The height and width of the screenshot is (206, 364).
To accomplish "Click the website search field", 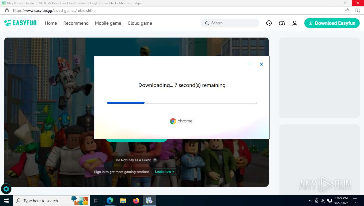I will pos(230,23).
